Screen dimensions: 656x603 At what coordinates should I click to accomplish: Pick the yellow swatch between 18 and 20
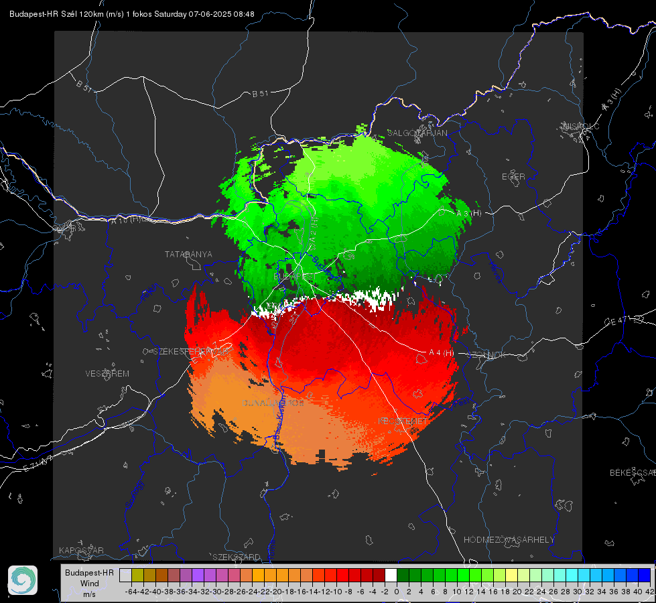tap(511, 575)
